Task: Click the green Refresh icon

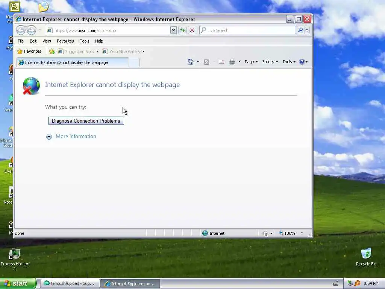Action: [x=182, y=30]
